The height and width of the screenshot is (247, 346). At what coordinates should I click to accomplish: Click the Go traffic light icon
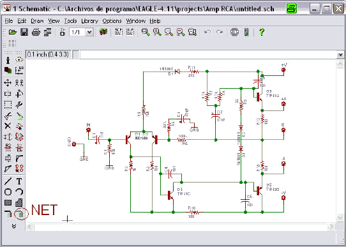tap(246, 32)
